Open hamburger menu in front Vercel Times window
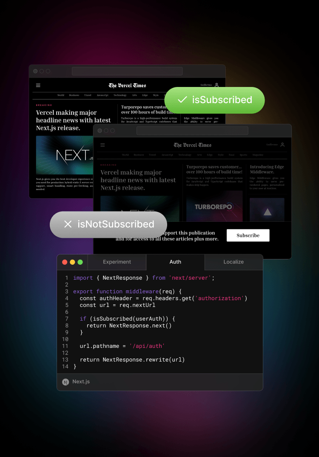The height and width of the screenshot is (457, 319). (x=103, y=145)
